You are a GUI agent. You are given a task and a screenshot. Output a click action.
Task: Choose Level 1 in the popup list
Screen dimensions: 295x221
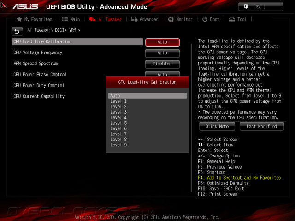click(x=147, y=101)
